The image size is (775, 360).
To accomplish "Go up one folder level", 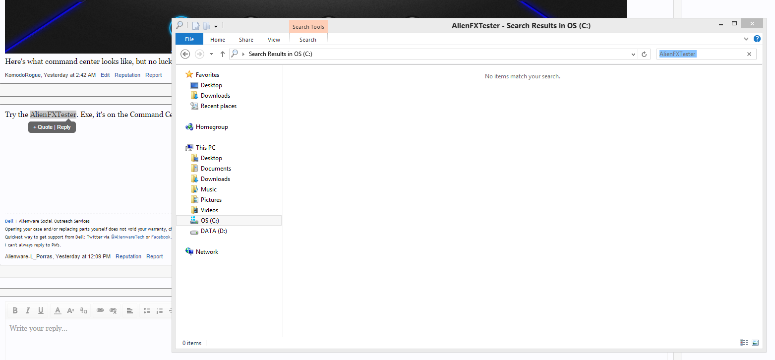I will [x=222, y=54].
